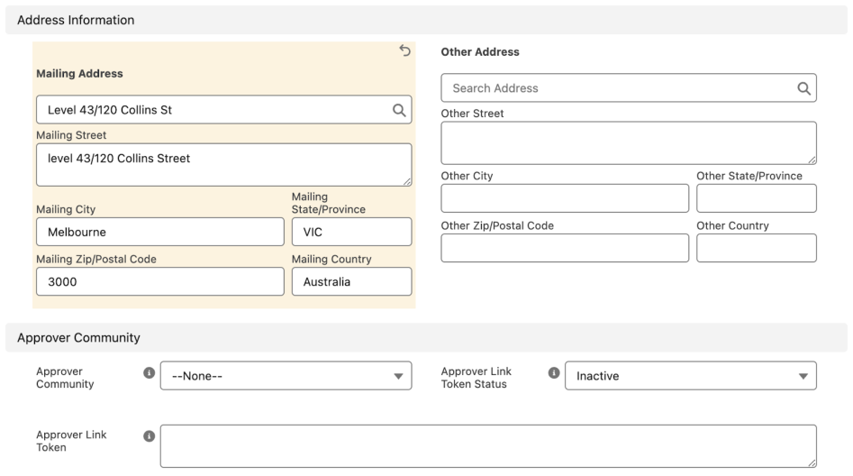Click the Other City field
This screenshot has width=853, height=476.
point(566,198)
